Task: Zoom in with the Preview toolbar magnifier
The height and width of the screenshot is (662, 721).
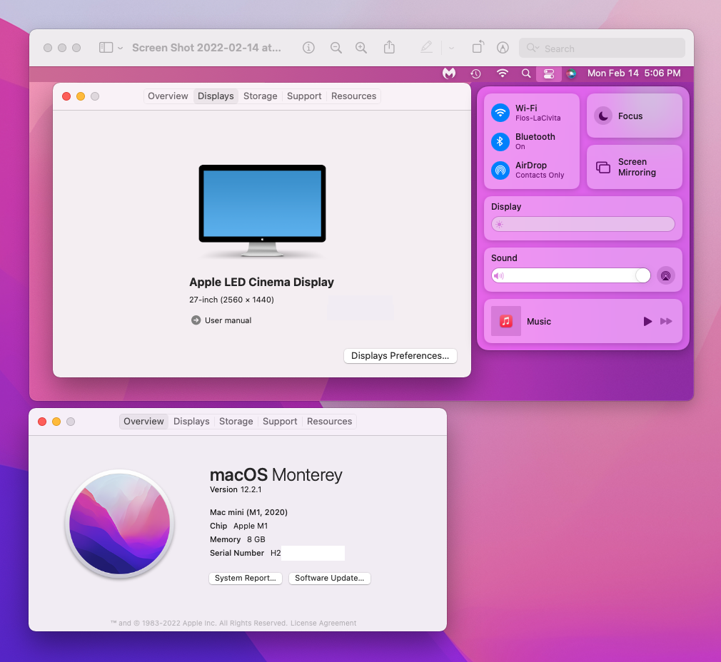Action: click(361, 48)
